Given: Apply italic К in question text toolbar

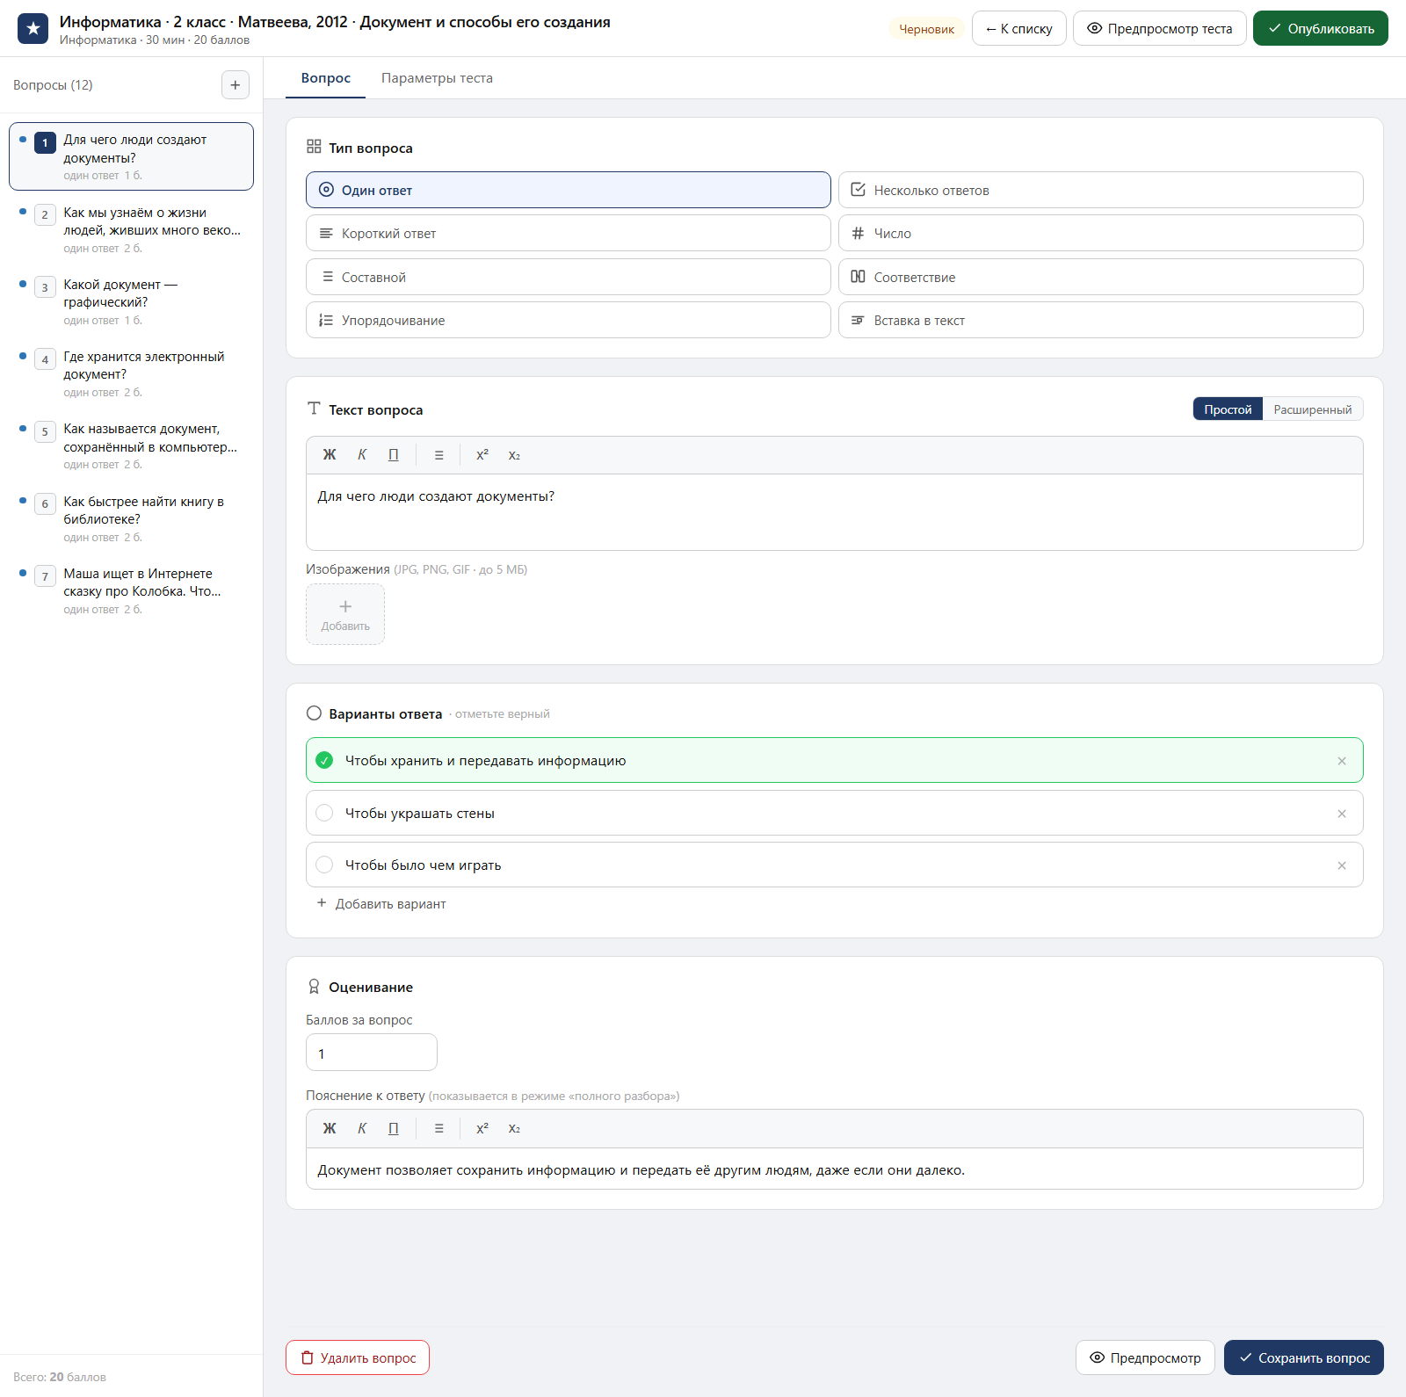Looking at the screenshot, I should click(362, 455).
